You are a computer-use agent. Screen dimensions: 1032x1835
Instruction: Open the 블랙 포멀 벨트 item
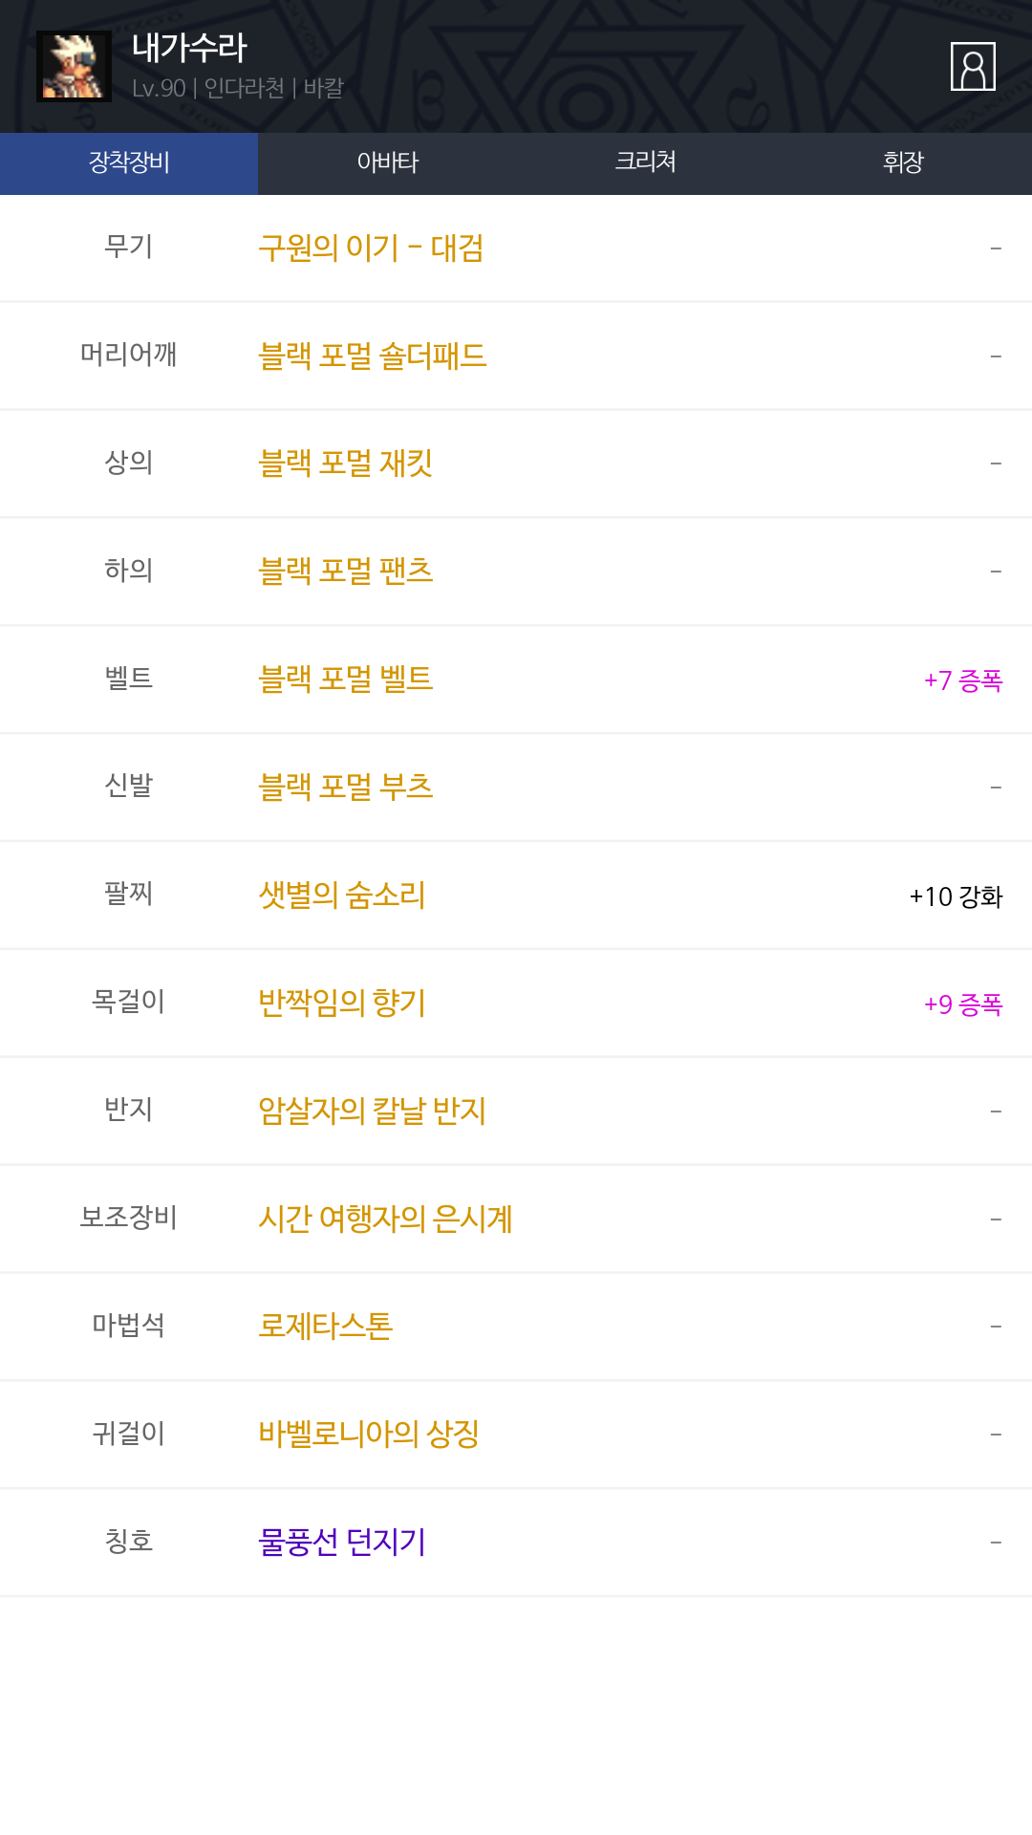click(x=345, y=680)
